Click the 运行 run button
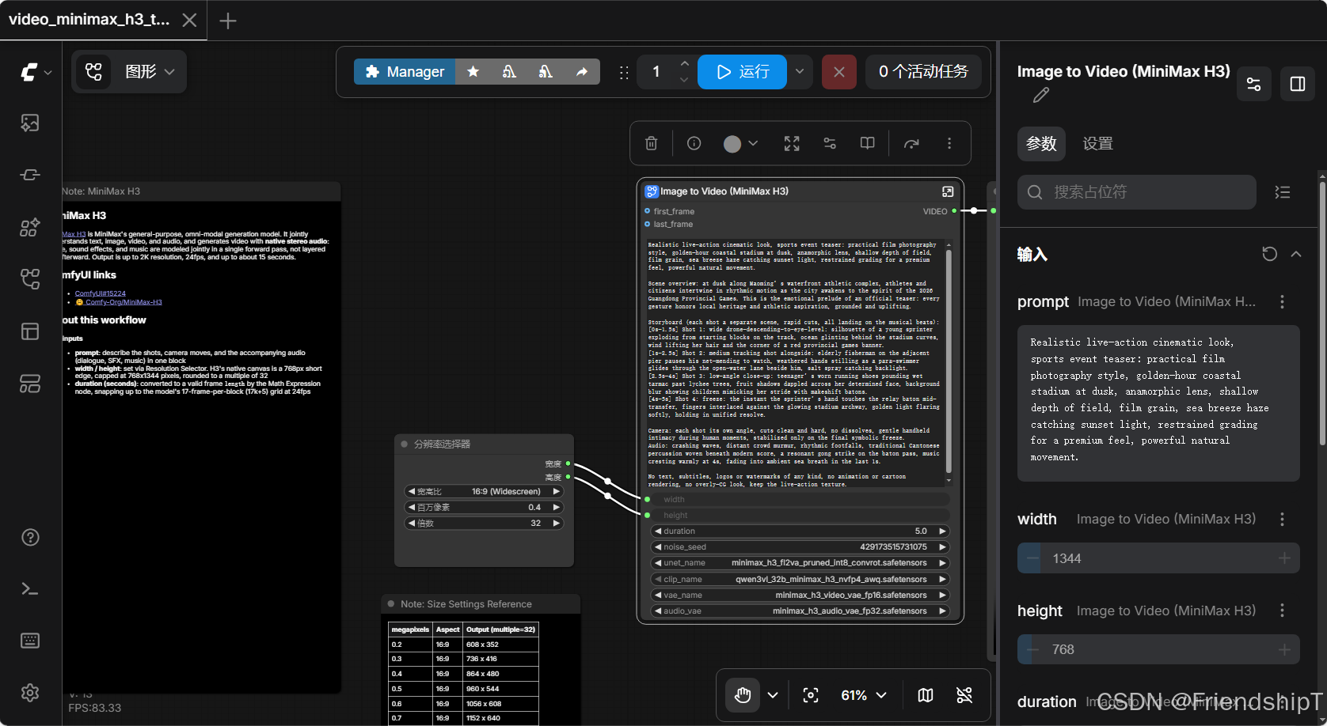Screen dimensions: 1327x726 (x=742, y=72)
